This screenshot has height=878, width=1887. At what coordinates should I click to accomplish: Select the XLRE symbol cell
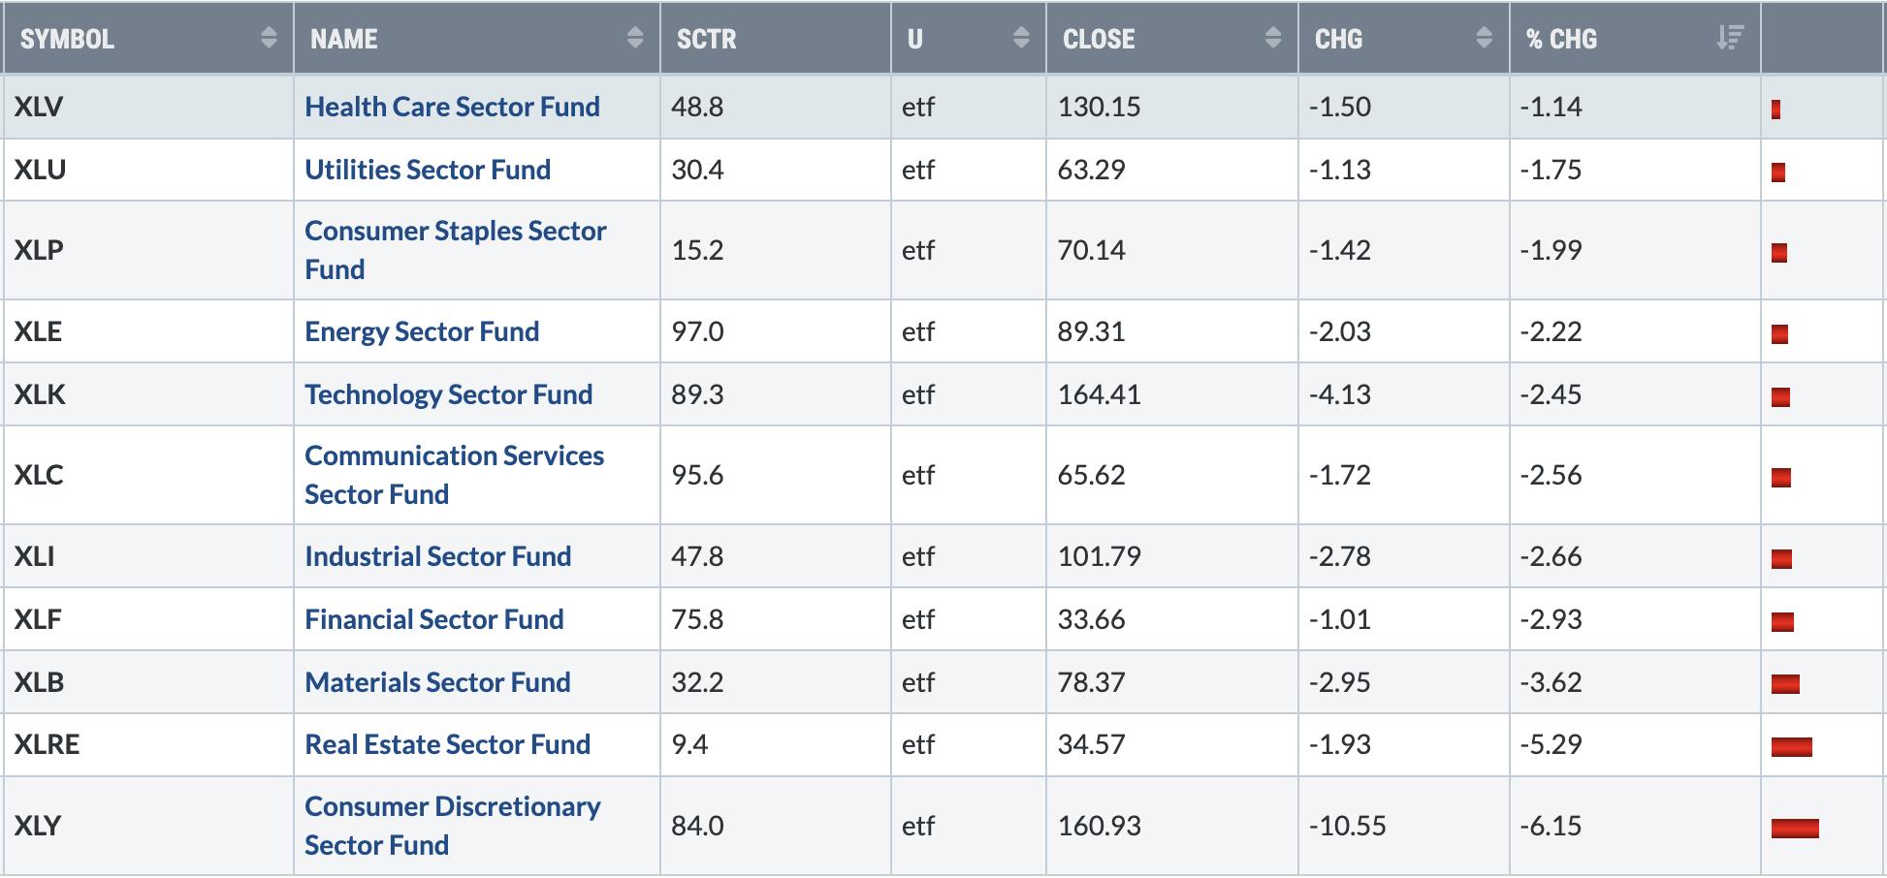pyautogui.click(x=148, y=744)
